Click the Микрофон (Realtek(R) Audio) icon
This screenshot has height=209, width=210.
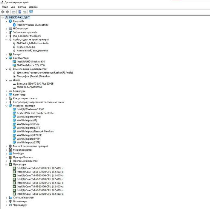click(14, 76)
